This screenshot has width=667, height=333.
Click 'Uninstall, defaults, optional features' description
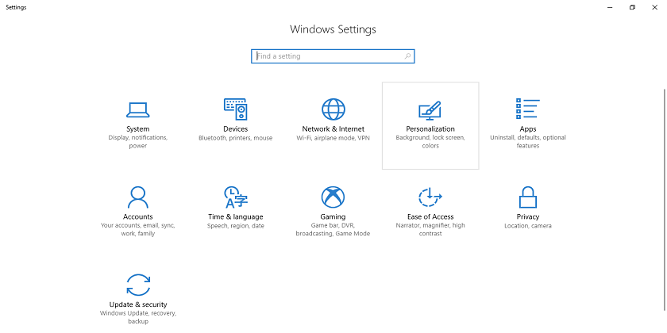(x=528, y=142)
